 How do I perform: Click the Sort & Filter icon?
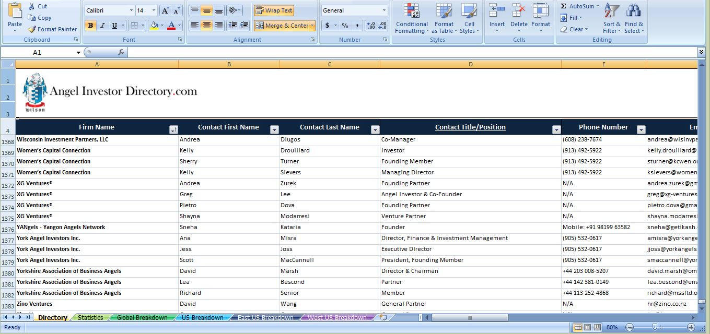point(612,19)
